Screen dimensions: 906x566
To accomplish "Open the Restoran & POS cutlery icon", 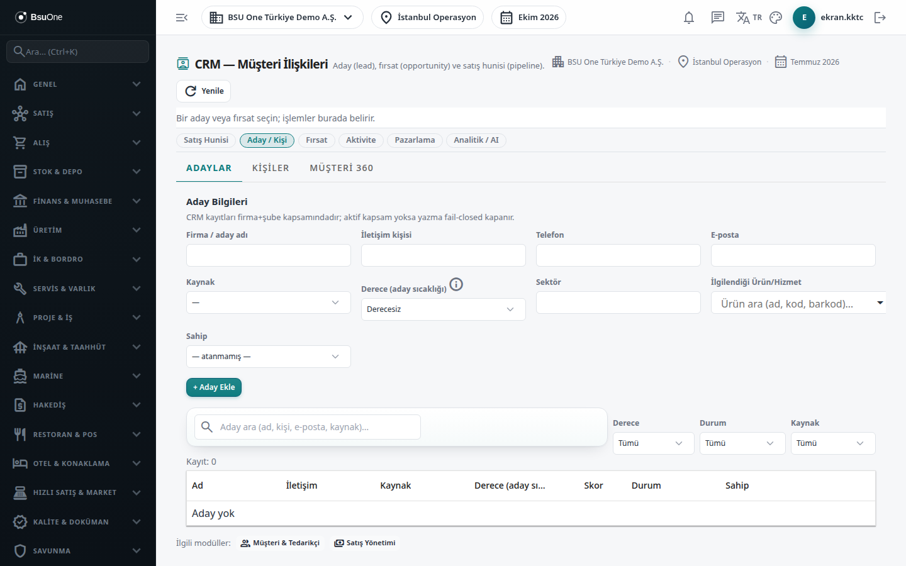I will [20, 435].
